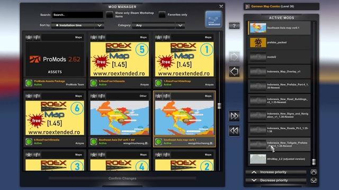The width and height of the screenshot is (339, 190).
Task: Click the Gameon Map Combo profile icon
Action: (247, 6)
